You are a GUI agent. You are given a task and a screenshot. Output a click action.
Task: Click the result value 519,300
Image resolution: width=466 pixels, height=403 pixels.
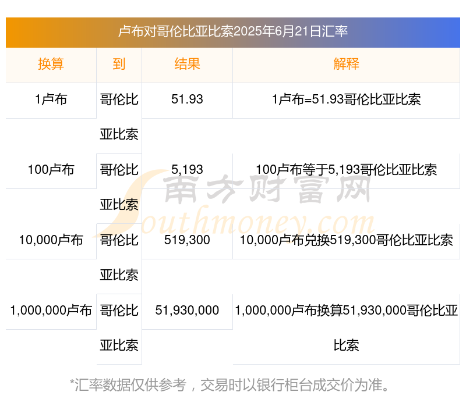point(187,240)
